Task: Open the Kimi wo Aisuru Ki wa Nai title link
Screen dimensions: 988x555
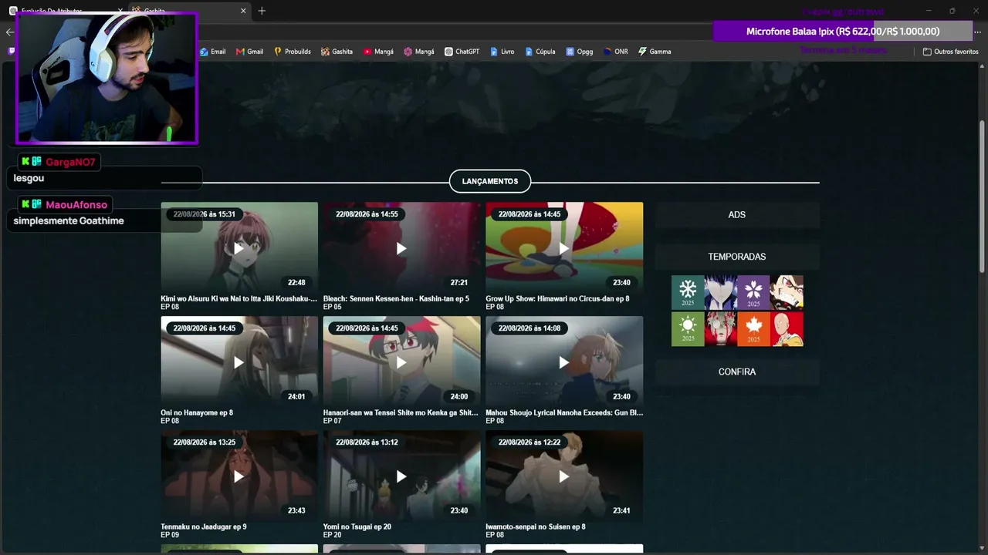Action: pyautogui.click(x=239, y=298)
